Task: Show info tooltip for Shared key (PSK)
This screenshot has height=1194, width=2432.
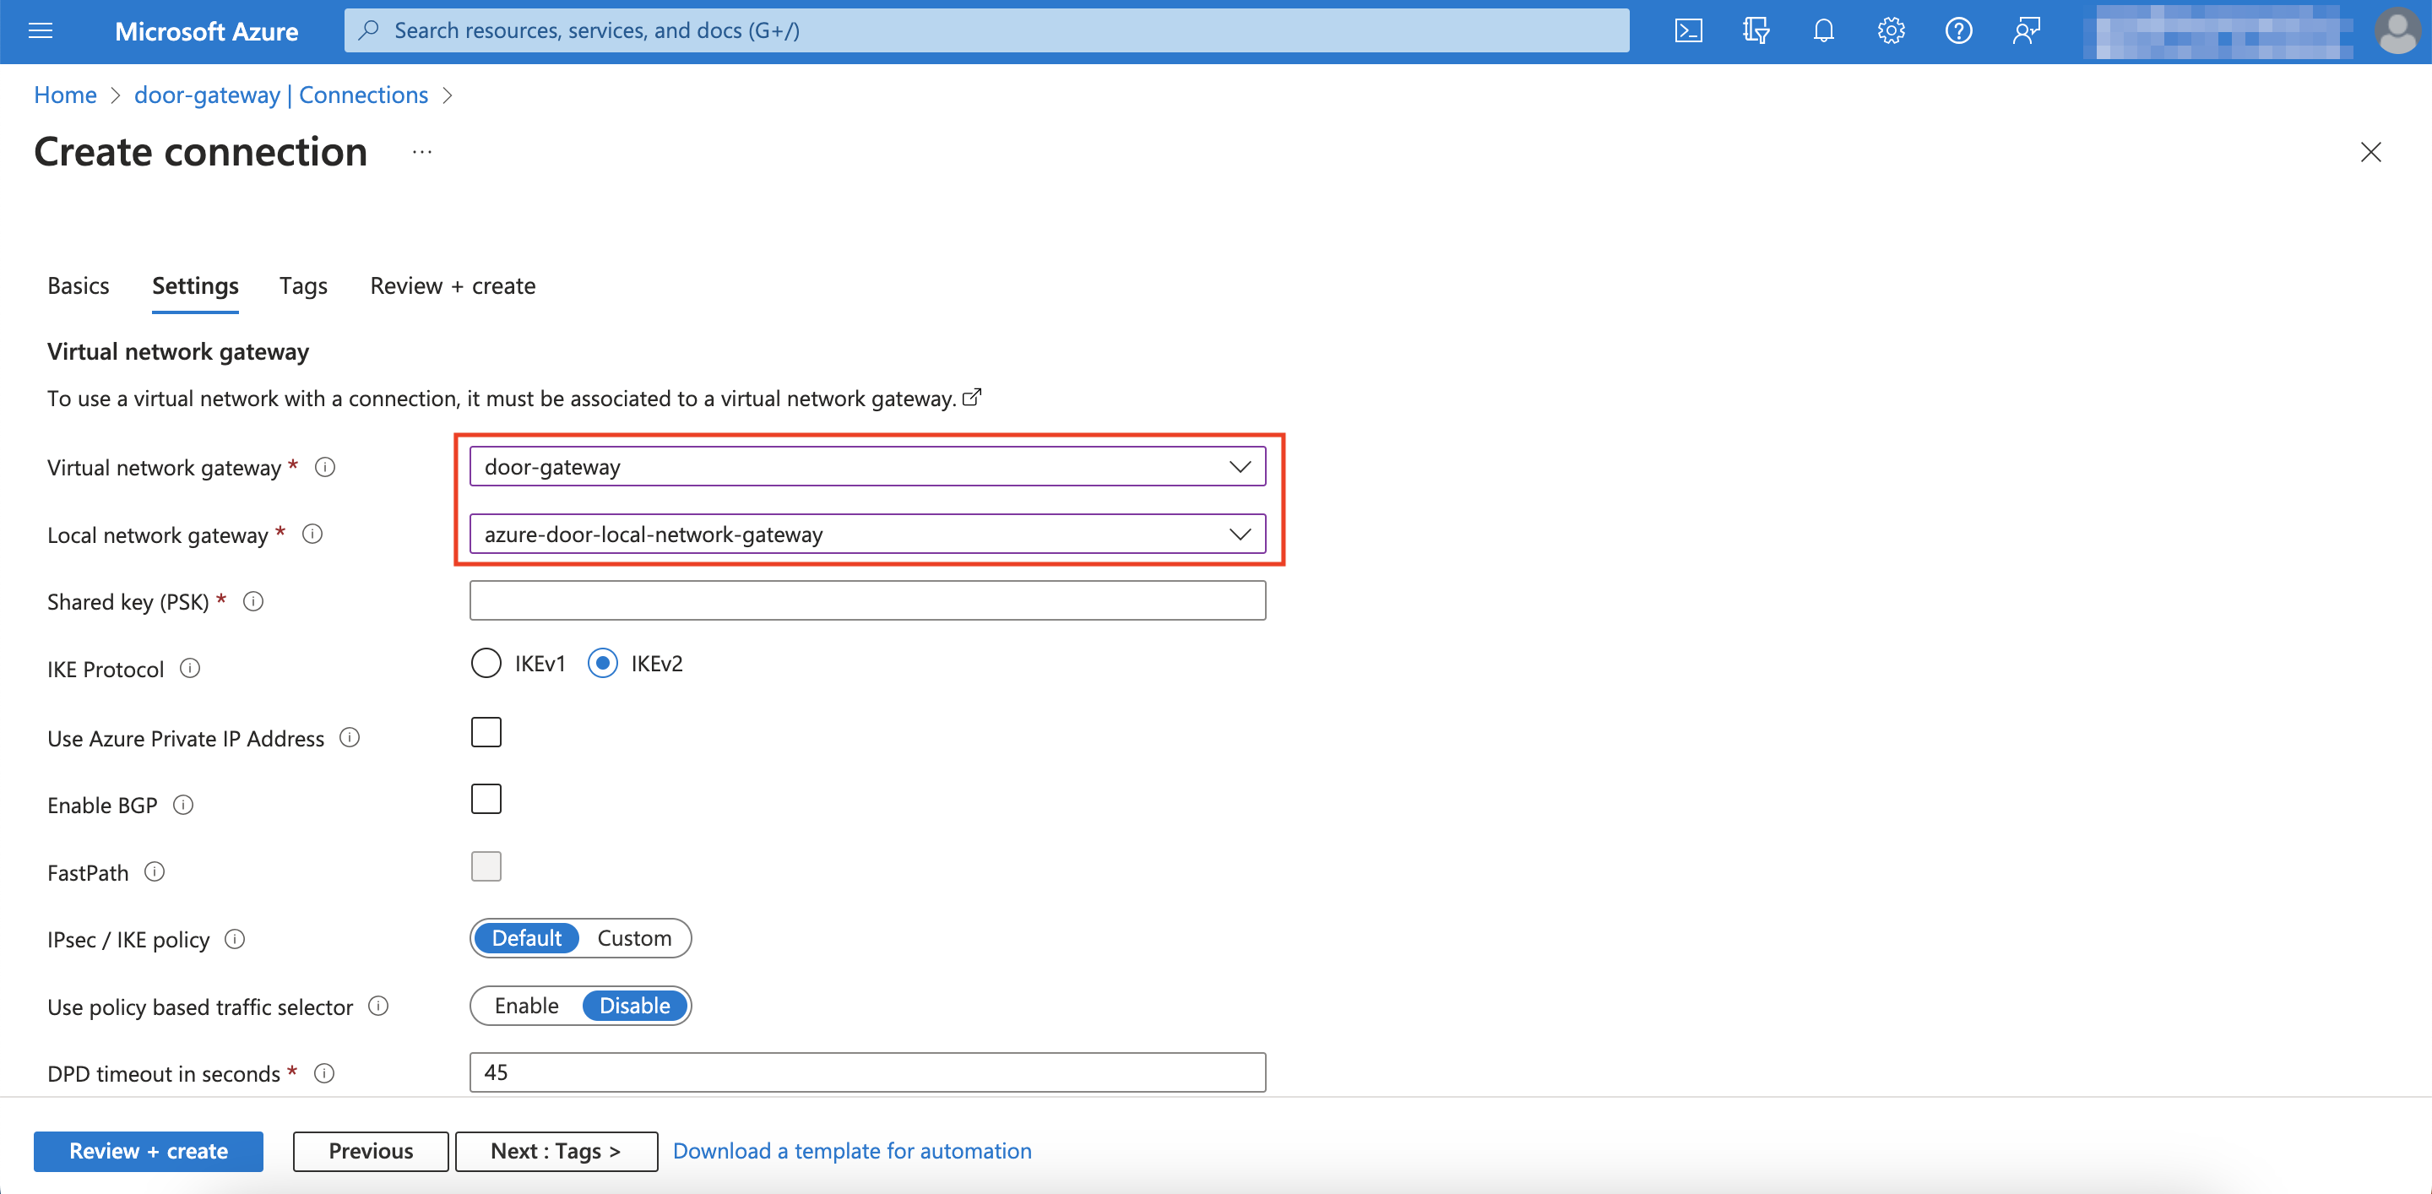Action: click(x=253, y=601)
